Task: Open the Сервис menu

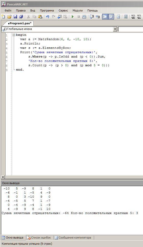Action: pos(63,10)
